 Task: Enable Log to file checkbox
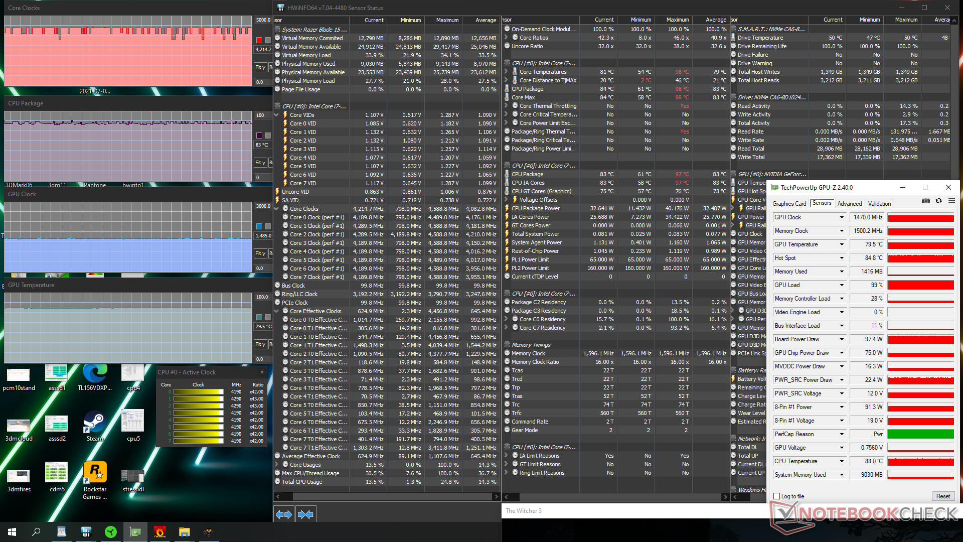click(777, 496)
